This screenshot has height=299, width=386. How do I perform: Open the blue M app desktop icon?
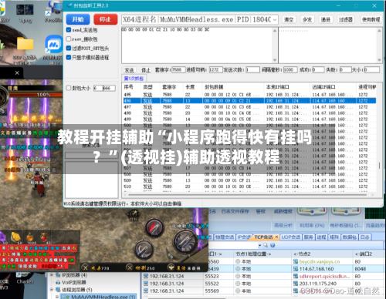click(54, 45)
